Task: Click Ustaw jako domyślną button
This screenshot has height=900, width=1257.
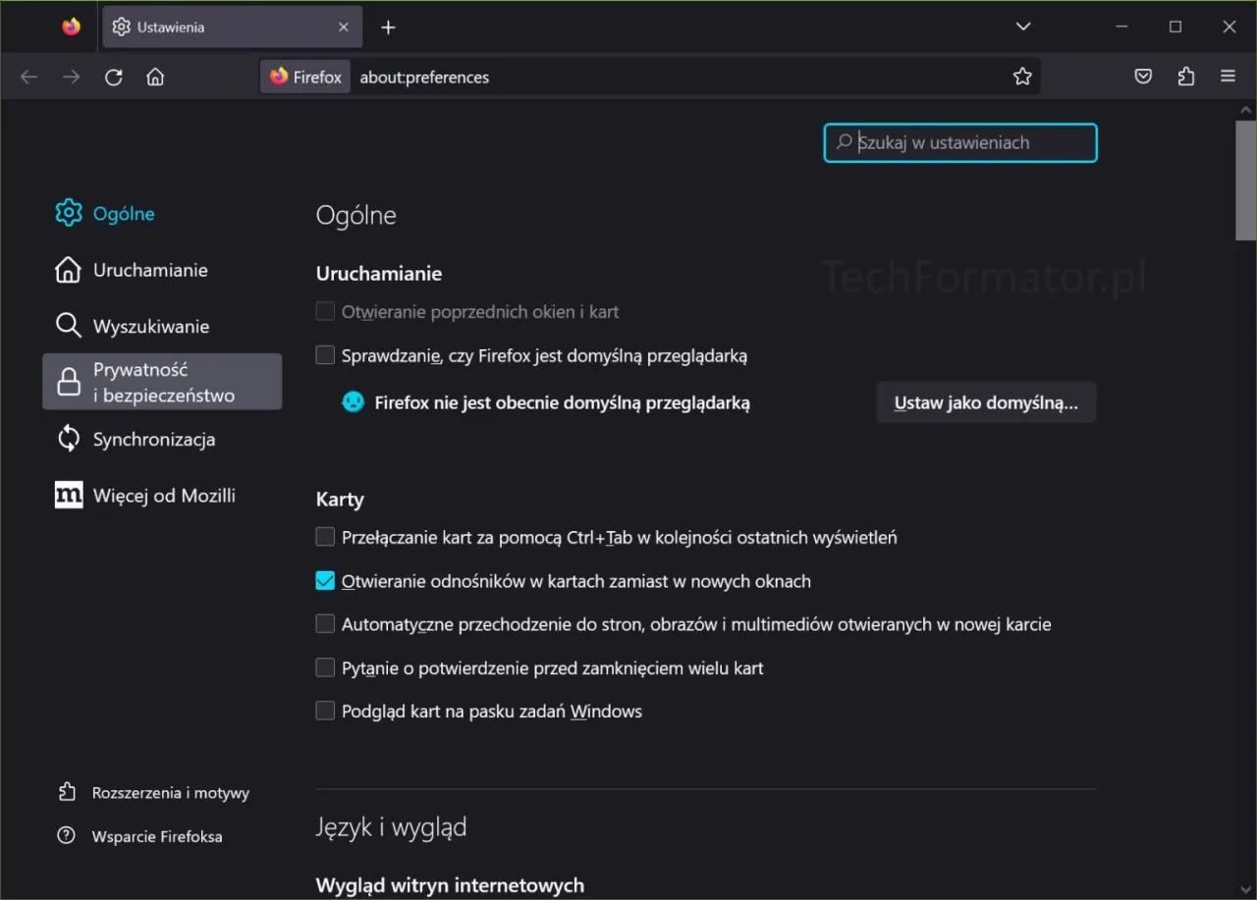Action: 986,402
